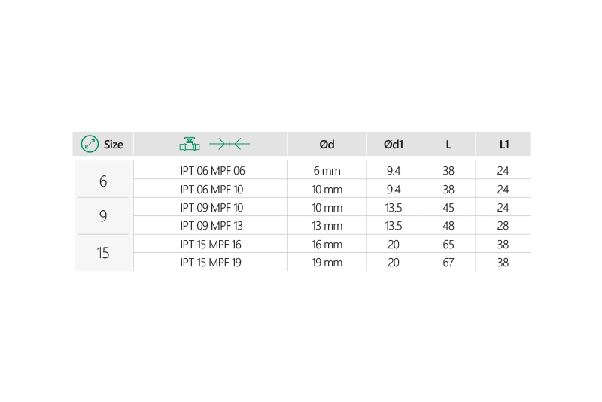
Task: Click part number IPT 09 MPF 10
Action: pos(211,207)
